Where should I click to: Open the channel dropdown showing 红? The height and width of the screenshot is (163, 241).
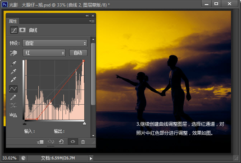[x=44, y=53]
